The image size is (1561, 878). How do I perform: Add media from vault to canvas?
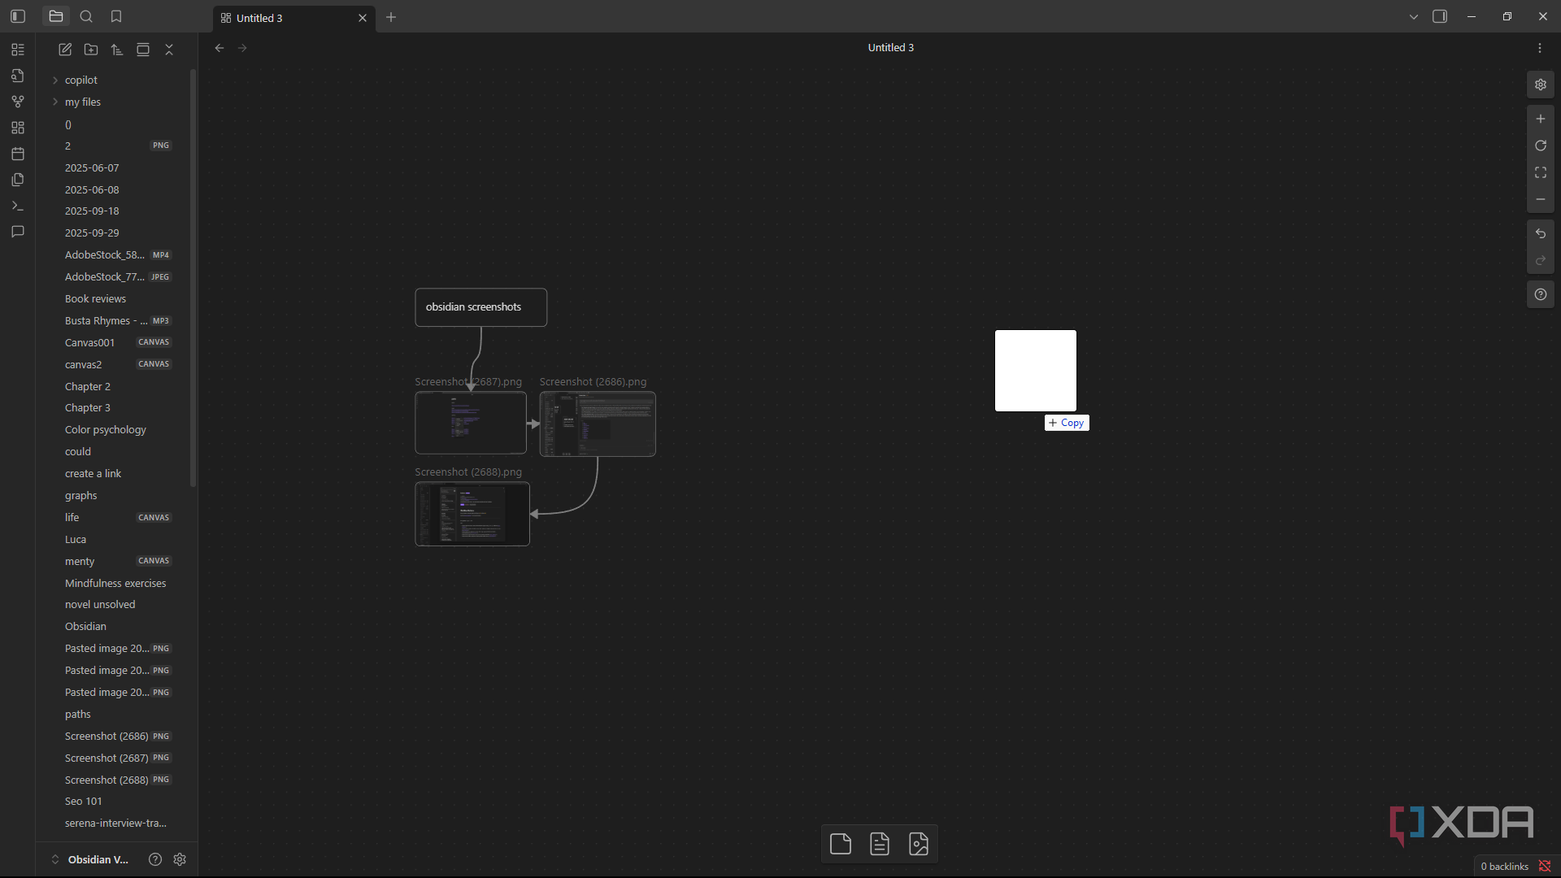919,844
